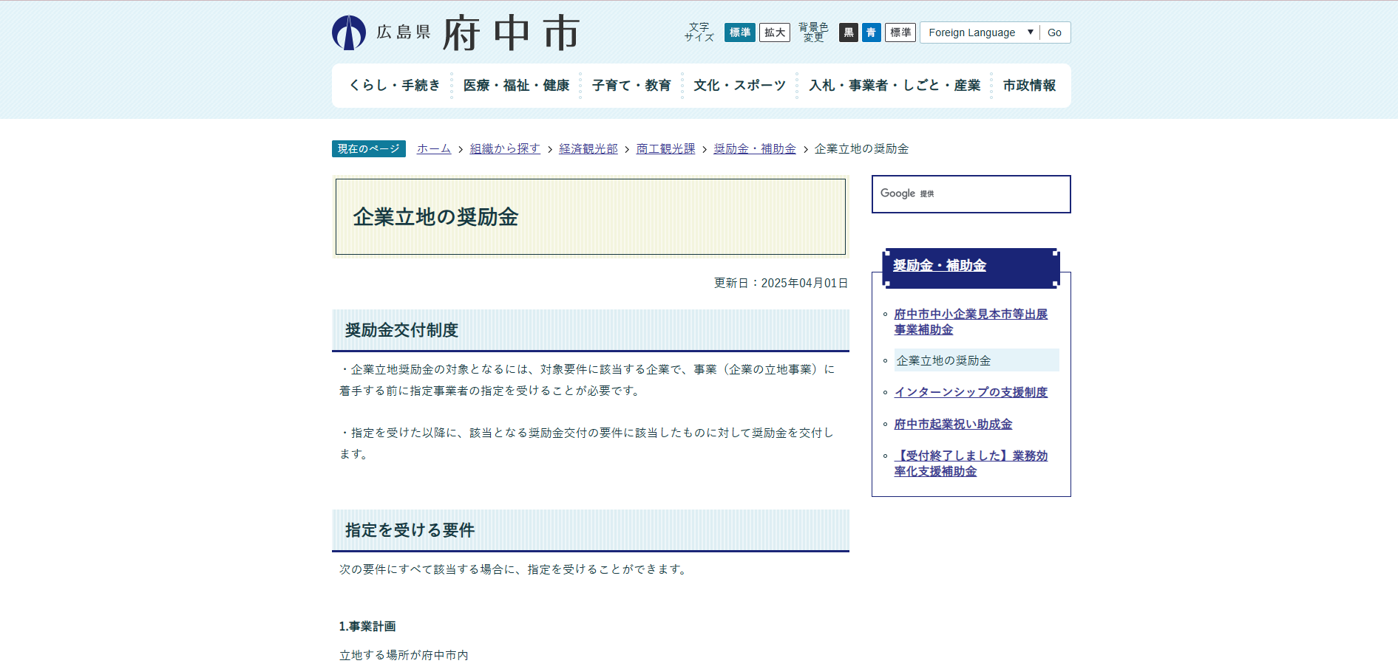This screenshot has width=1398, height=669.
Task: Open 経済観光部 breadcrumb link
Action: click(588, 149)
